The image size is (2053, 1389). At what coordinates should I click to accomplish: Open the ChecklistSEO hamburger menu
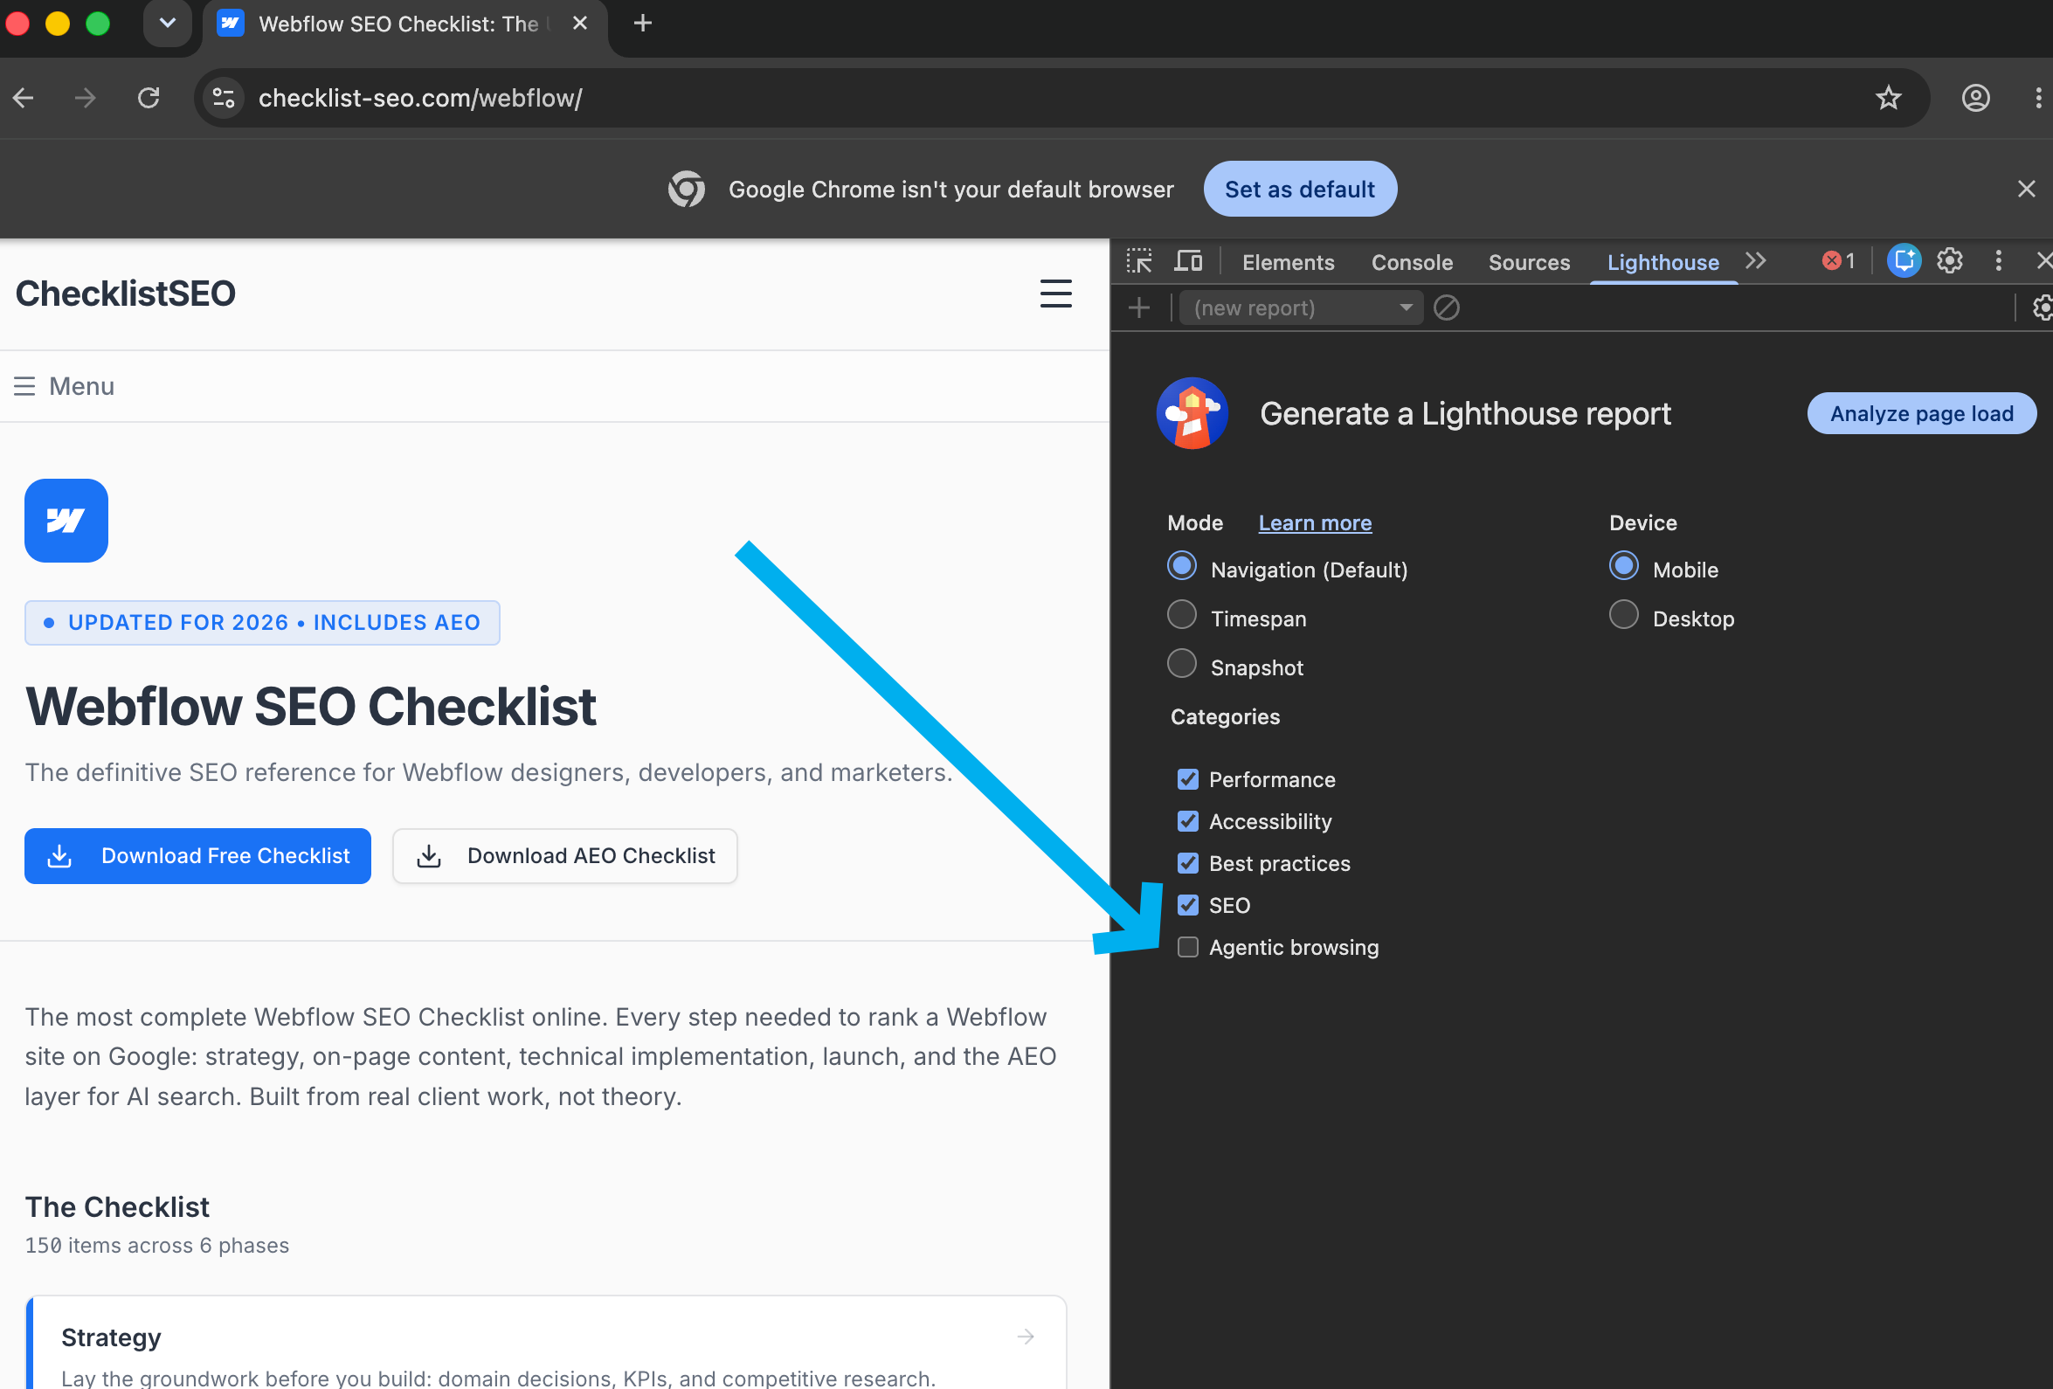point(1054,294)
